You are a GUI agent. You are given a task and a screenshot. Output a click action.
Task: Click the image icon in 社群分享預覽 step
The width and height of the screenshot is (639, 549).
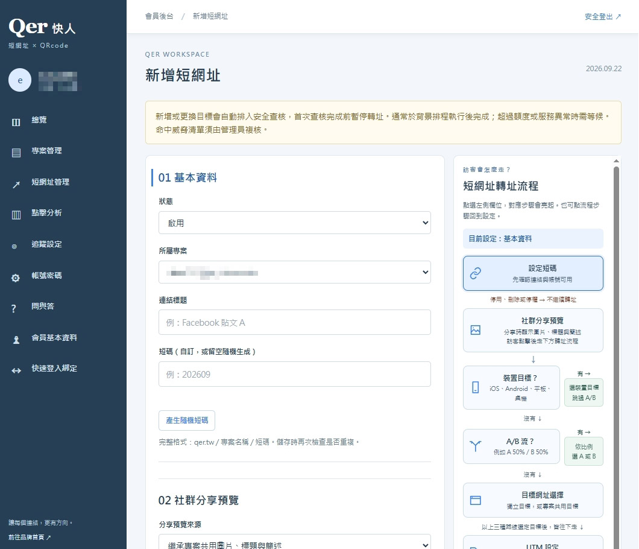pyautogui.click(x=476, y=330)
